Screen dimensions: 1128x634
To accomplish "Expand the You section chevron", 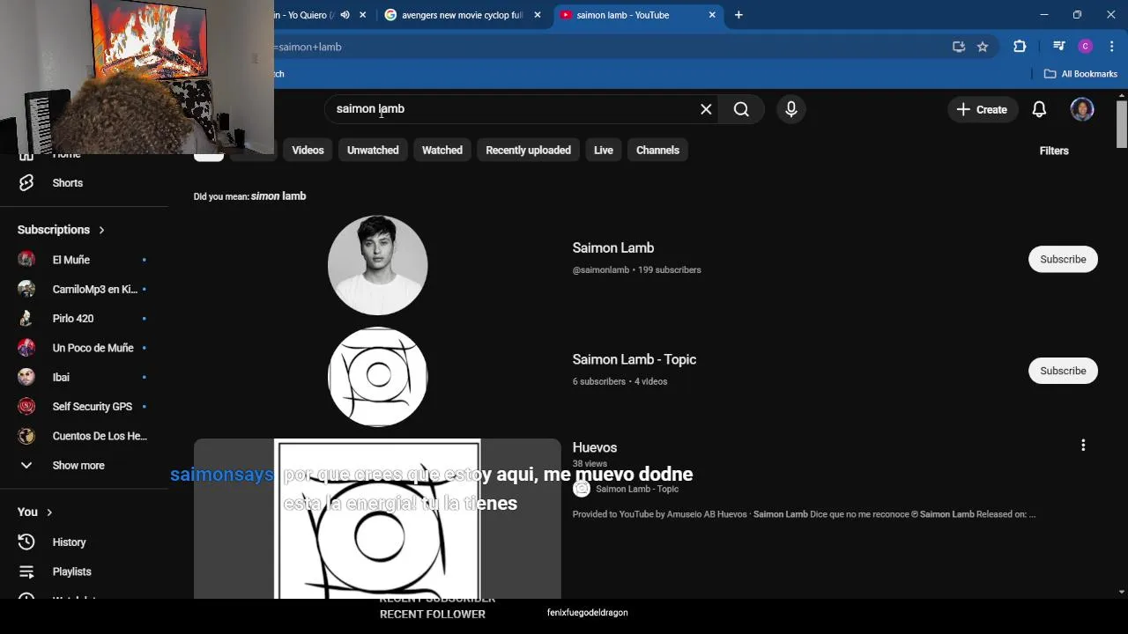I will pos(49,512).
